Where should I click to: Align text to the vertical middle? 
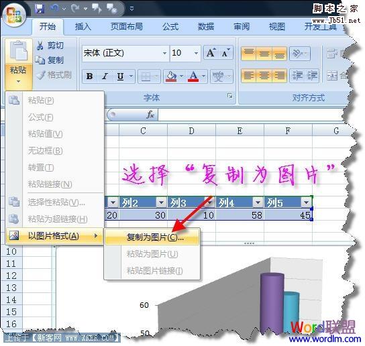coord(264,54)
